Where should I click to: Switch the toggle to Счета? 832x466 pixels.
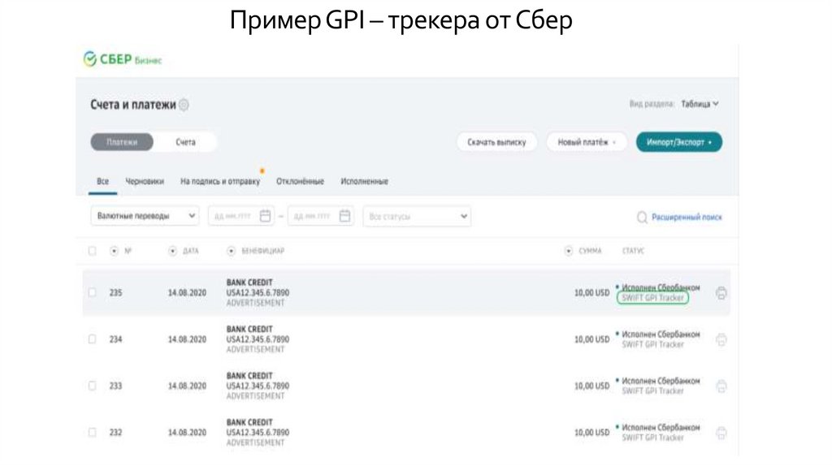click(x=185, y=142)
